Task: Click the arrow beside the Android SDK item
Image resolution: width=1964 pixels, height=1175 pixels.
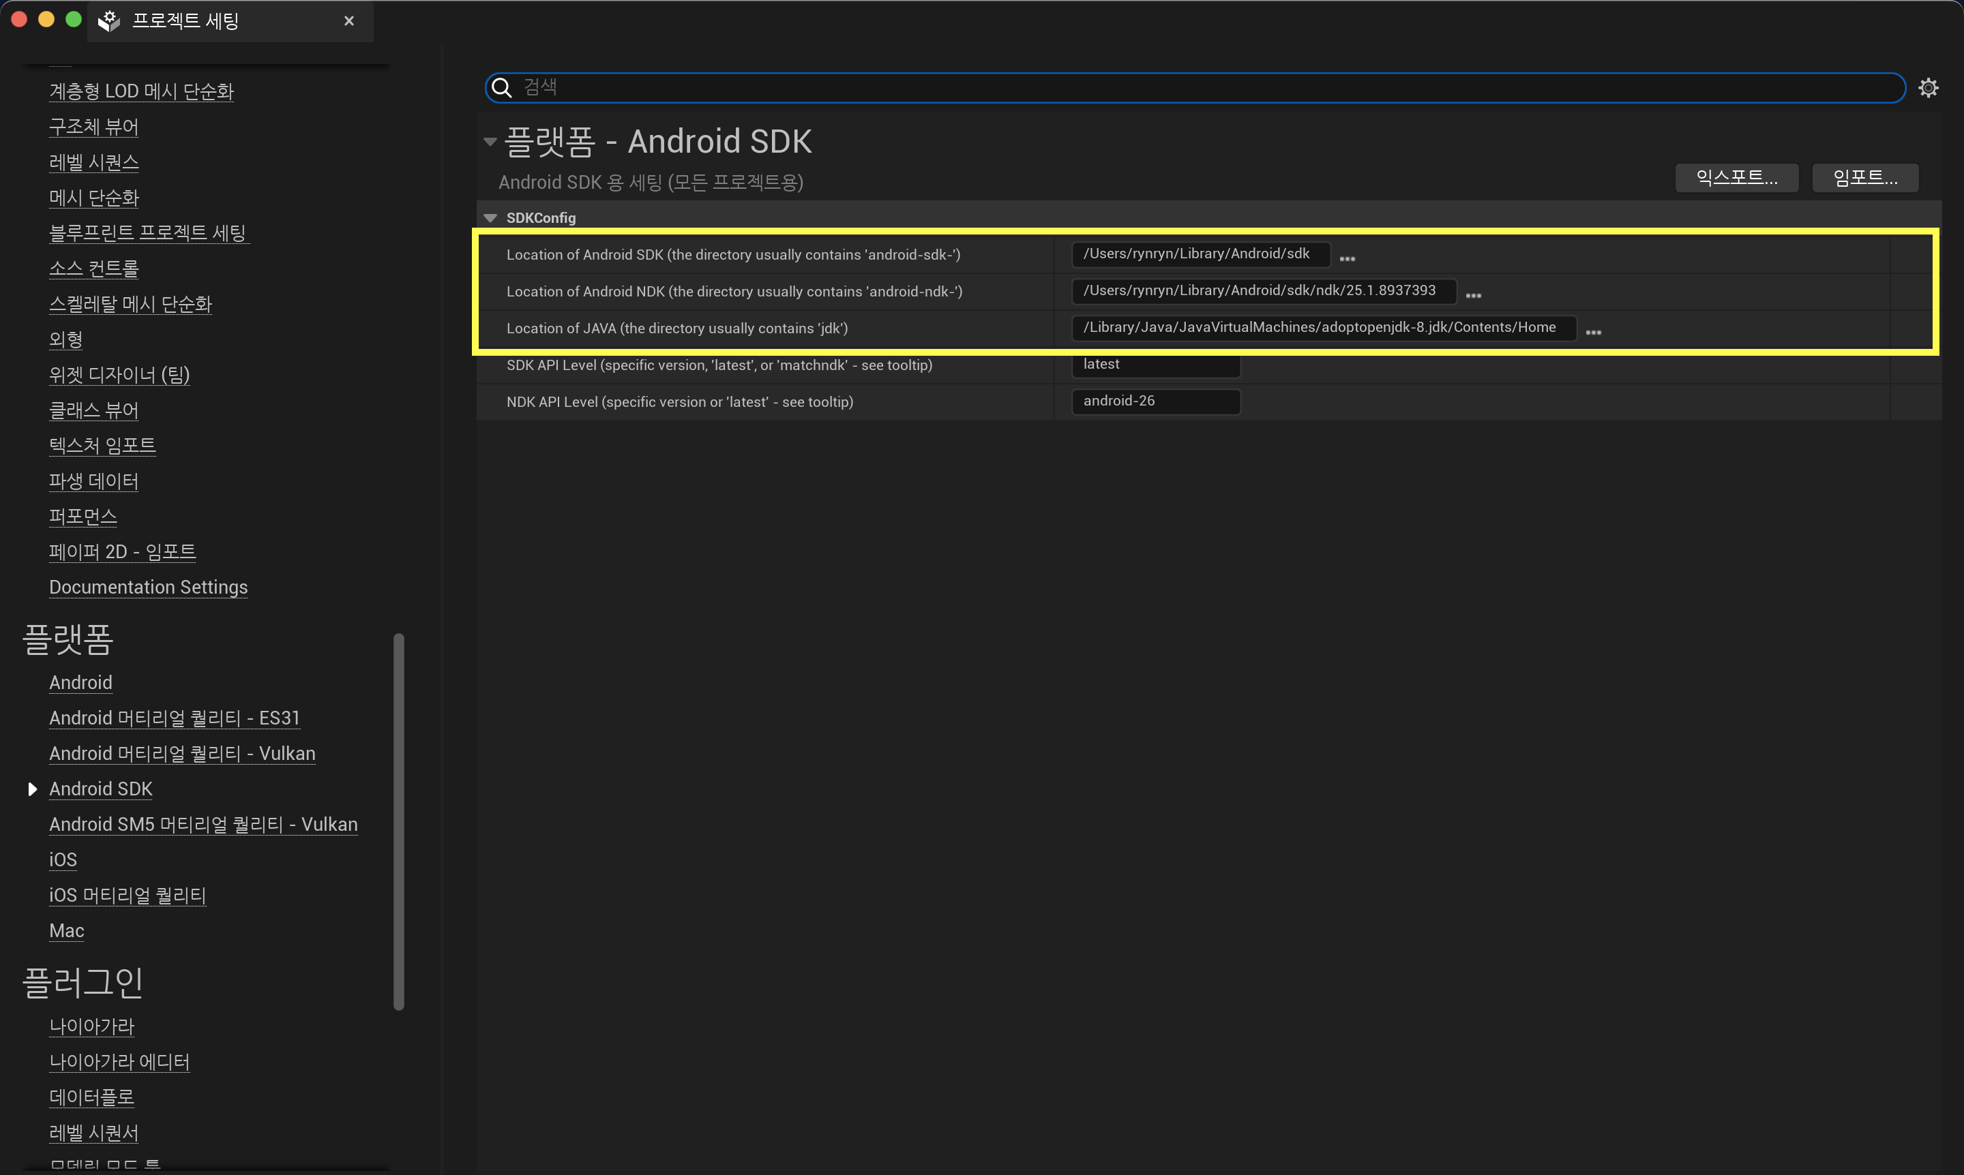Action: [x=33, y=789]
